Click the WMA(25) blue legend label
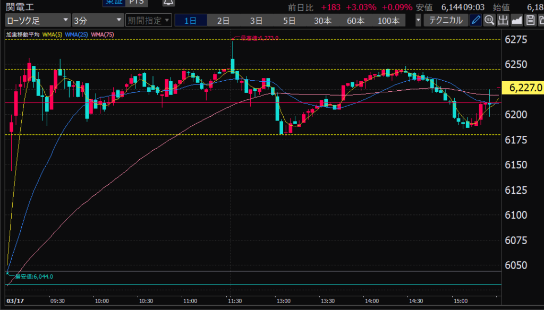The height and width of the screenshot is (310, 544). click(x=78, y=35)
